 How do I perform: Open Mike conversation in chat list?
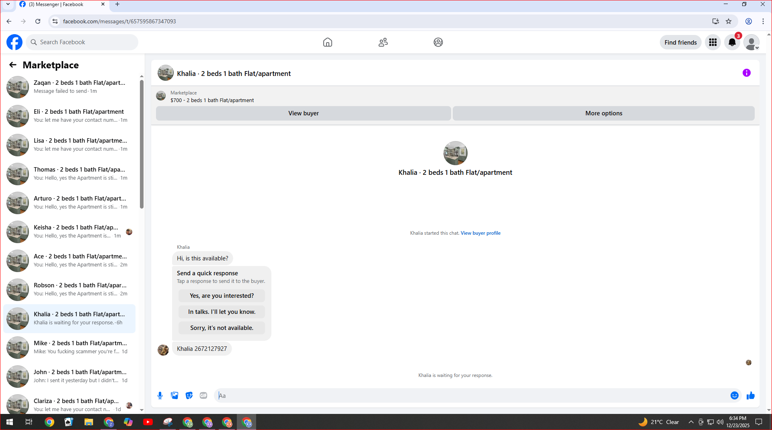[70, 347]
